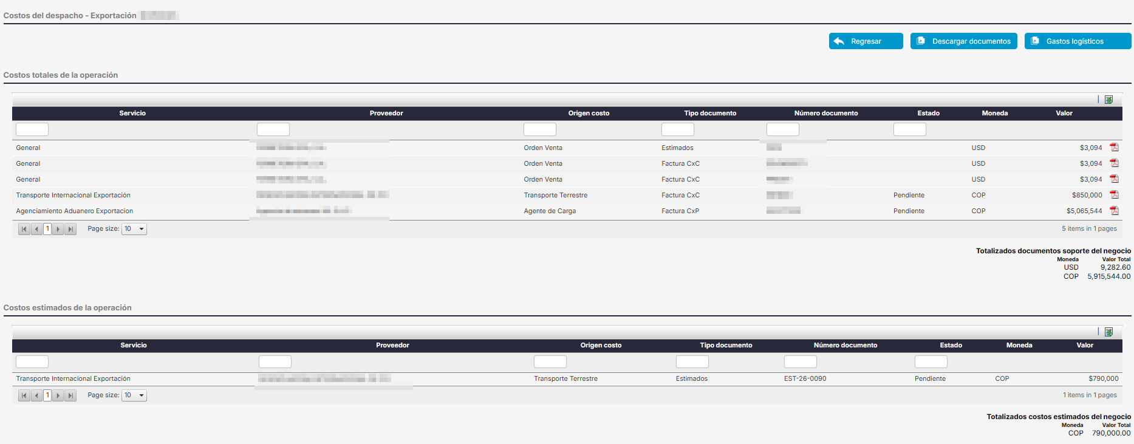Go to previous page in total costs pager
Image resolution: width=1134 pixels, height=444 pixels.
click(x=36, y=229)
